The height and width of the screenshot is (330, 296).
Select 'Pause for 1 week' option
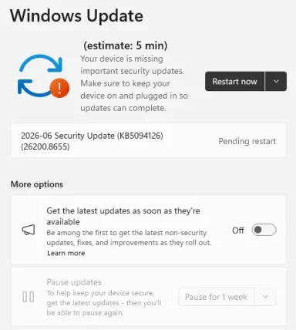(x=217, y=297)
